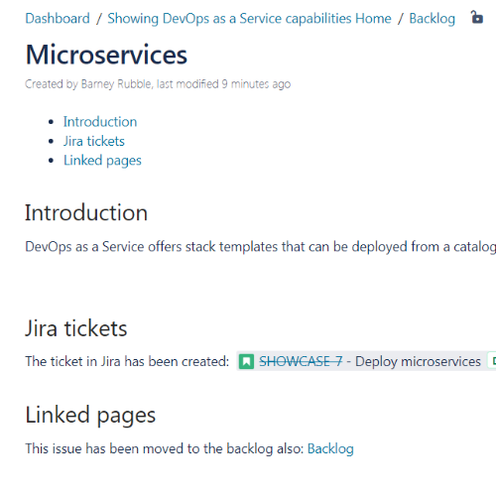Click the Microservices page title
Screen dimensions: 496x498
pos(106,55)
